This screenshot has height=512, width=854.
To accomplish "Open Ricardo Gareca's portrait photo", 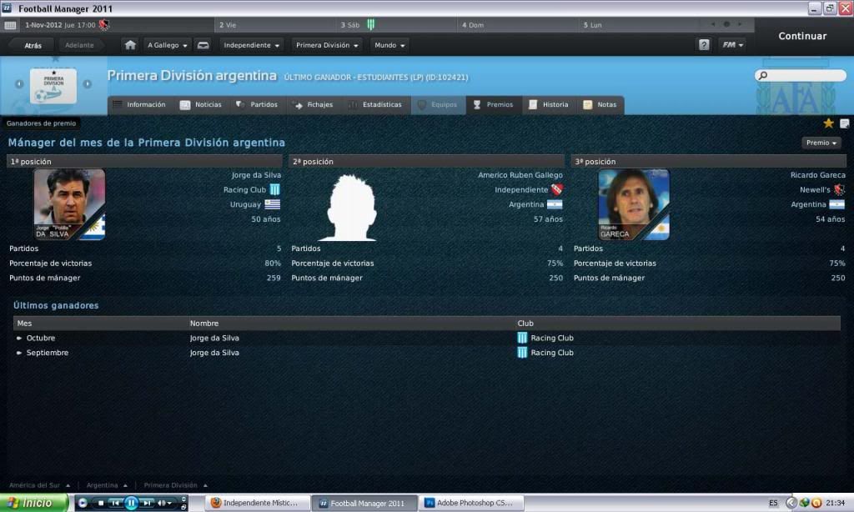I will click(634, 204).
